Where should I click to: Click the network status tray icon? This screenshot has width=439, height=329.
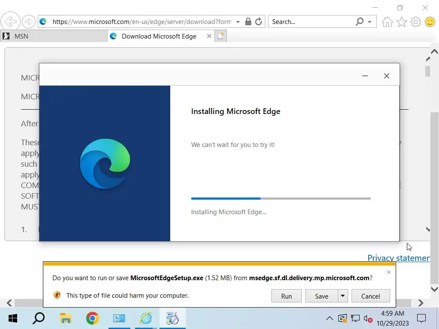click(355, 318)
